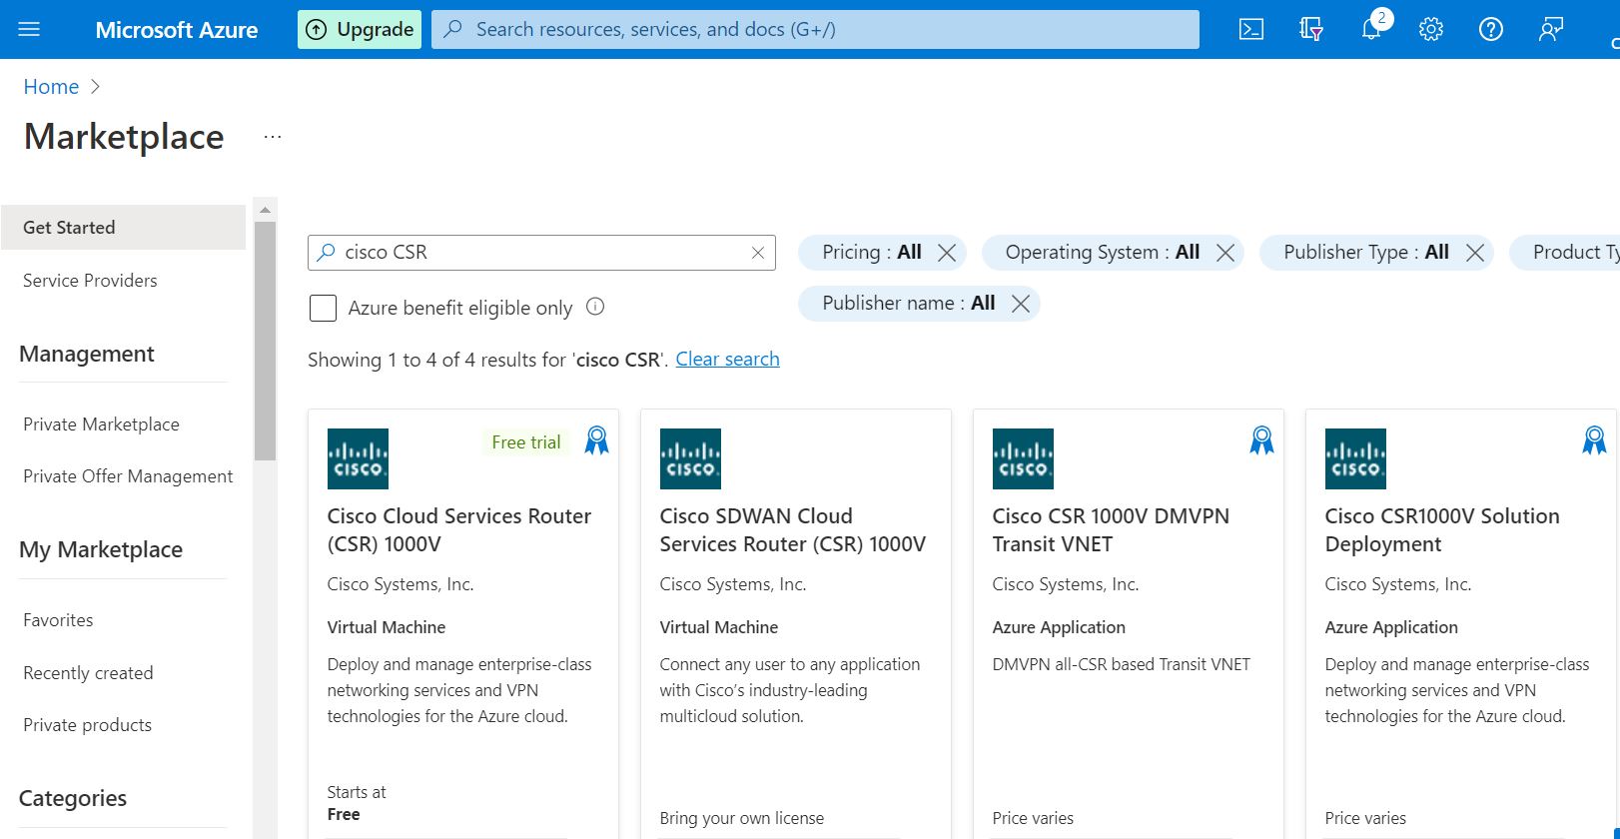Viewport: 1620px width, 839px height.
Task: Click 'DMVPN all-CSR based Transit VNET' description
Action: coord(1121,664)
